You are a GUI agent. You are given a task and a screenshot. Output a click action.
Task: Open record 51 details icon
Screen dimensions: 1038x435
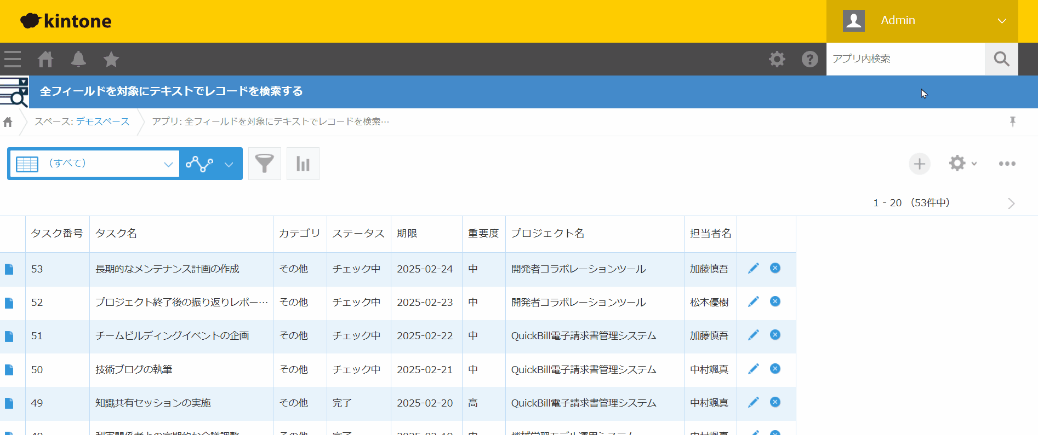point(9,336)
